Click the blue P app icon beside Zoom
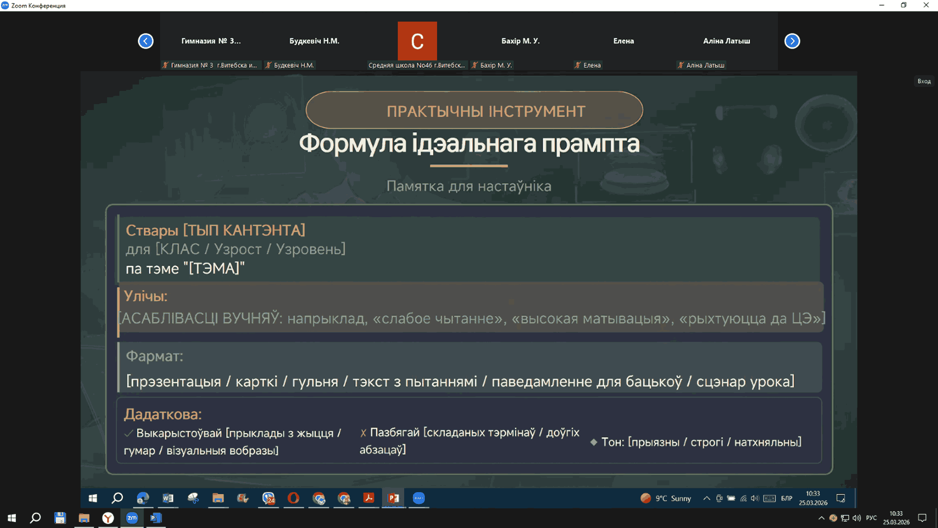Screen dimensions: 938x528 point(156,518)
